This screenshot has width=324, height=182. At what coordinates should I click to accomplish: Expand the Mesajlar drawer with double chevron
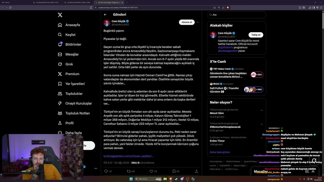[313, 171]
